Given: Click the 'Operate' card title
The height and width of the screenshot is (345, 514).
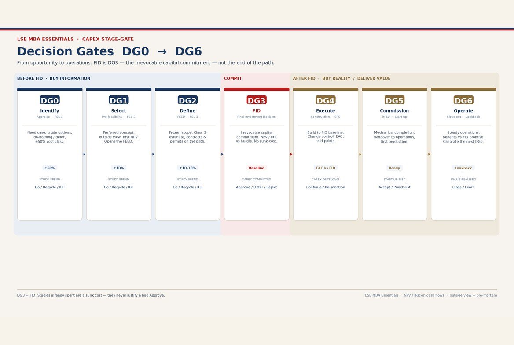Looking at the screenshot, I should tap(463, 111).
